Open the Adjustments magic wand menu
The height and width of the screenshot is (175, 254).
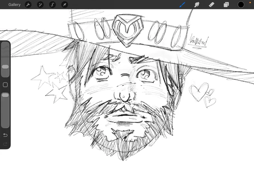[x=40, y=4]
